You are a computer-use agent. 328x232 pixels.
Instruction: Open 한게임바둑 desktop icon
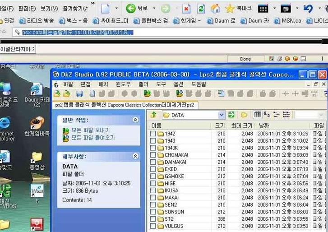[x=37, y=126]
